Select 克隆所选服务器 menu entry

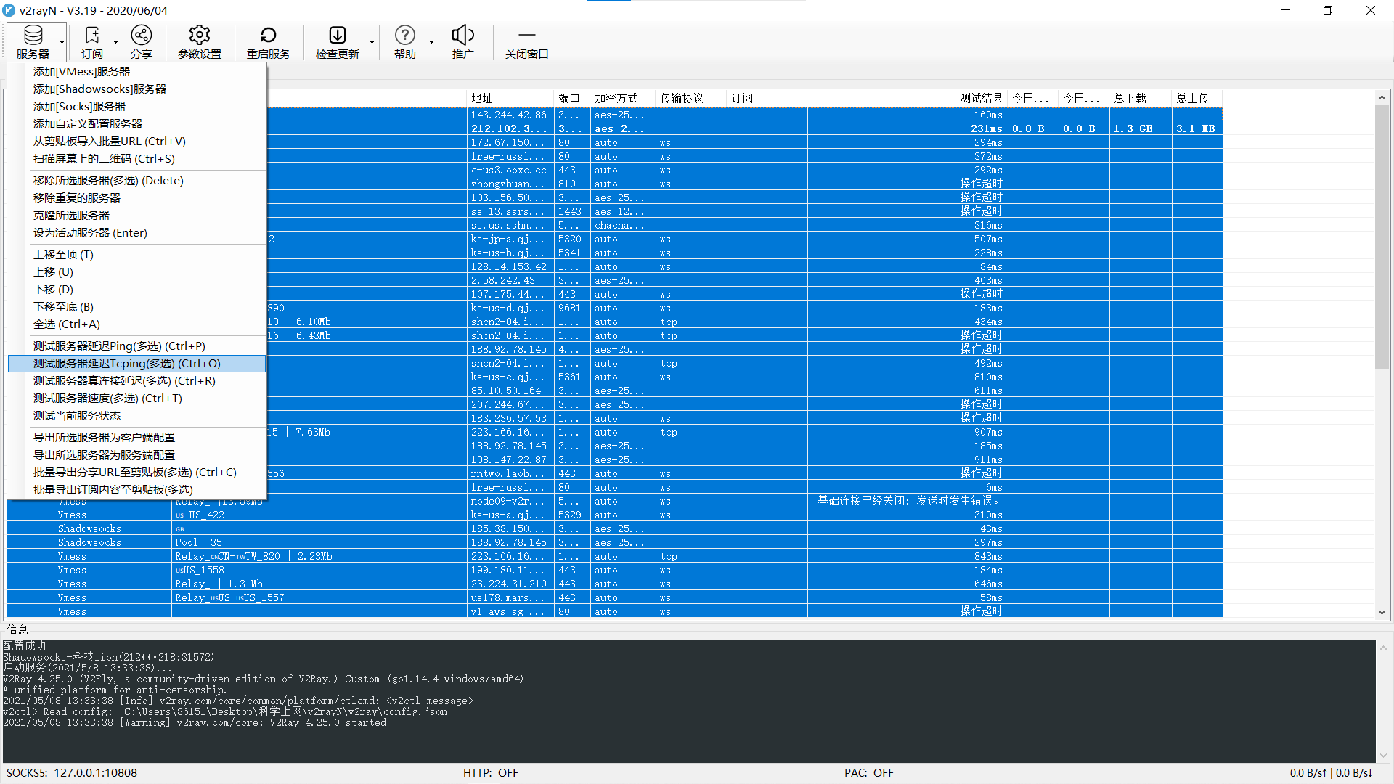pyautogui.click(x=136, y=215)
